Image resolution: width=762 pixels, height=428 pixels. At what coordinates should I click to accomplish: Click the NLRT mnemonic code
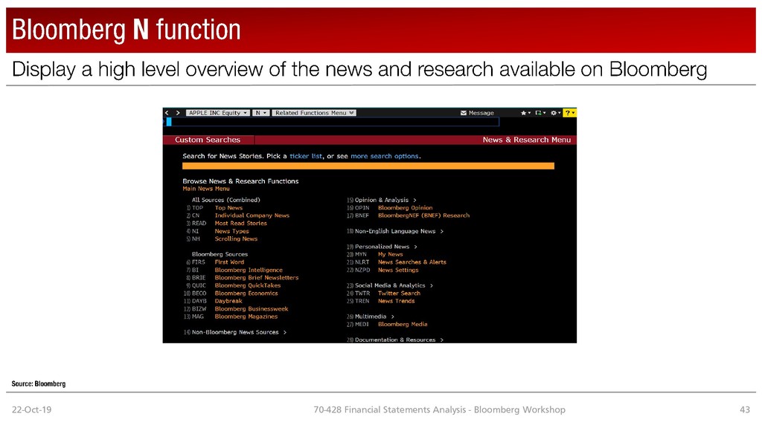click(362, 262)
